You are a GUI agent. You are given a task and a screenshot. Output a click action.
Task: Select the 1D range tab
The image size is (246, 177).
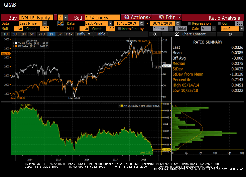[x=5, y=34]
